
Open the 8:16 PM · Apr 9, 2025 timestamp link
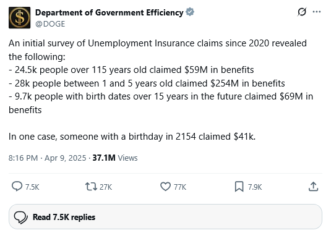(x=47, y=158)
